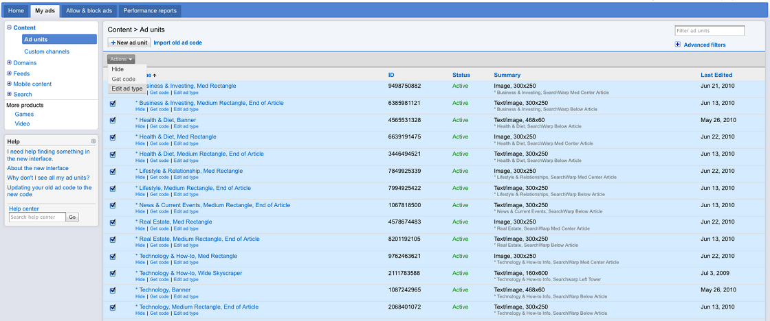
Task: Sort by the ID column header
Action: (x=391, y=75)
